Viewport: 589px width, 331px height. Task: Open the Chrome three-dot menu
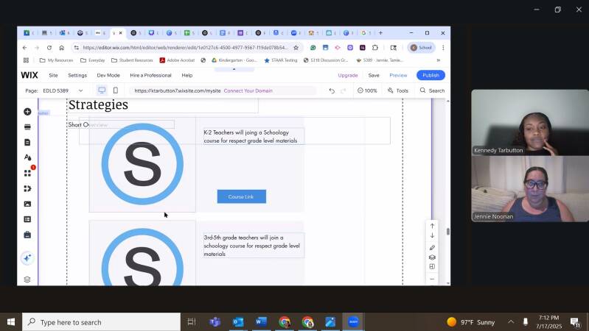443,48
